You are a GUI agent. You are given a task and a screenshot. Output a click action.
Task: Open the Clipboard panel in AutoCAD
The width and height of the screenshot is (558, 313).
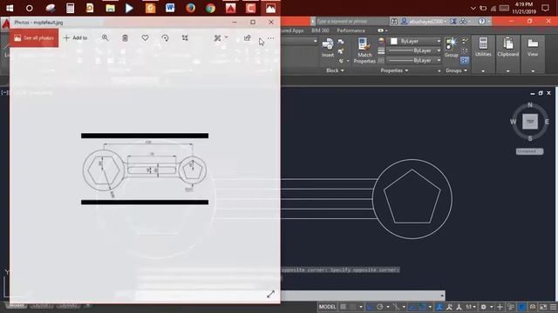coord(507,54)
